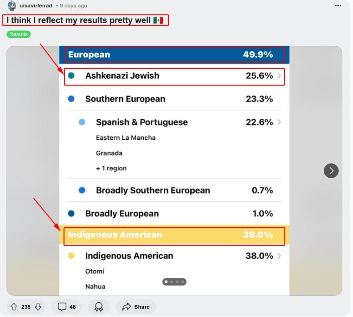
Task: Click the blue European header row
Action: (x=174, y=55)
